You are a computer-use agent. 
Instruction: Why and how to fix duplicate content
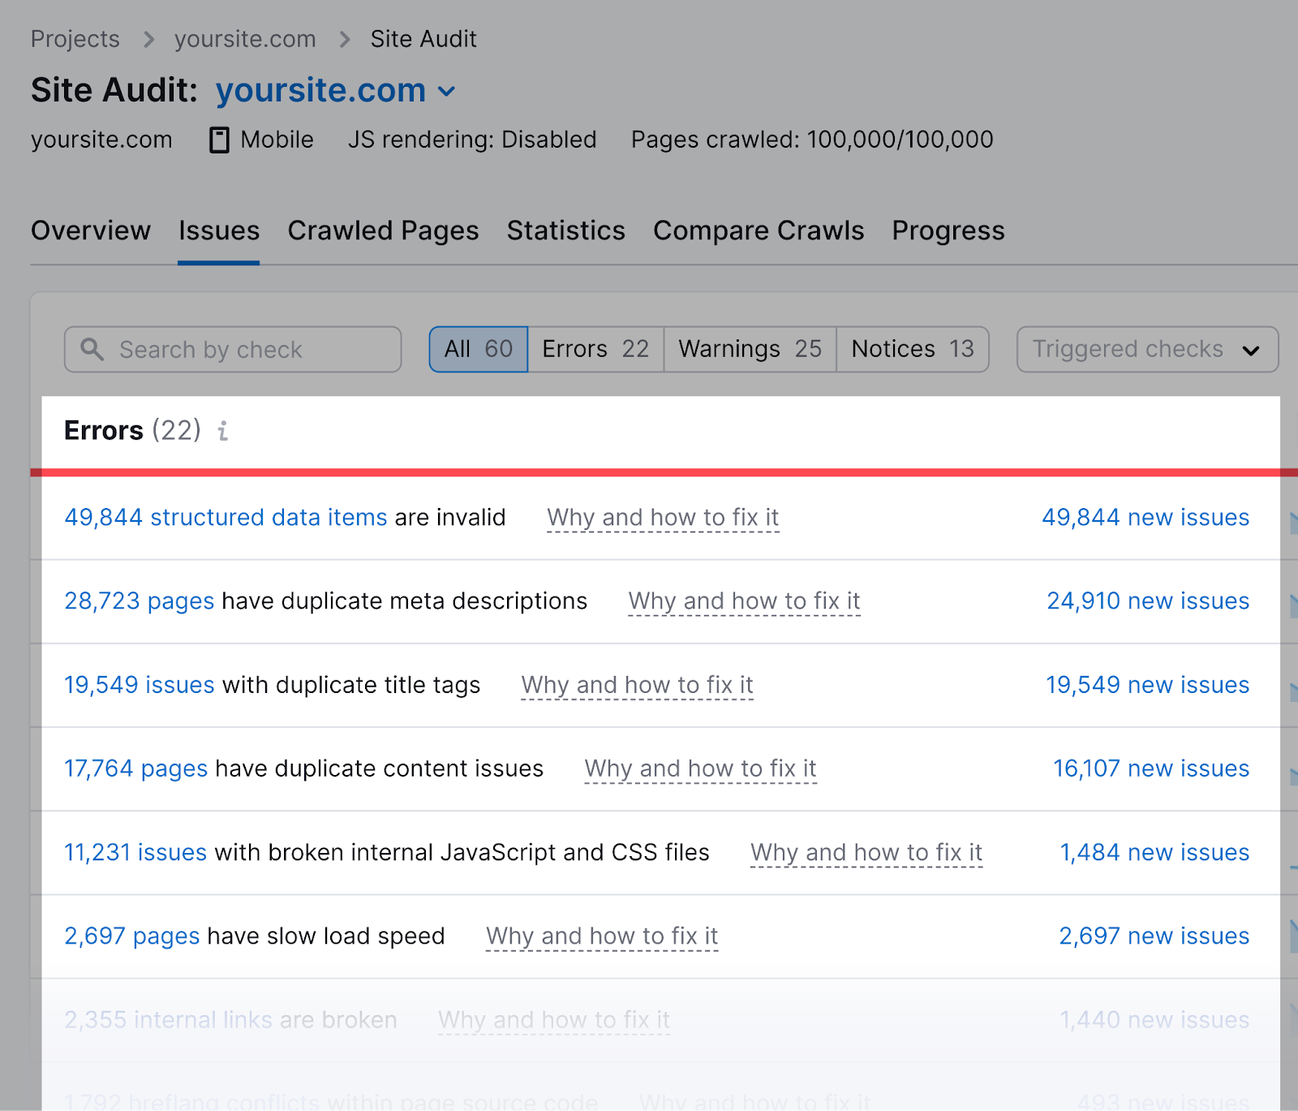700,769
